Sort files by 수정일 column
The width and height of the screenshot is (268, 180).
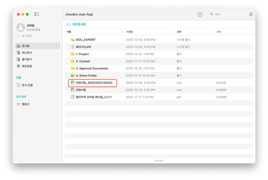click(129, 32)
